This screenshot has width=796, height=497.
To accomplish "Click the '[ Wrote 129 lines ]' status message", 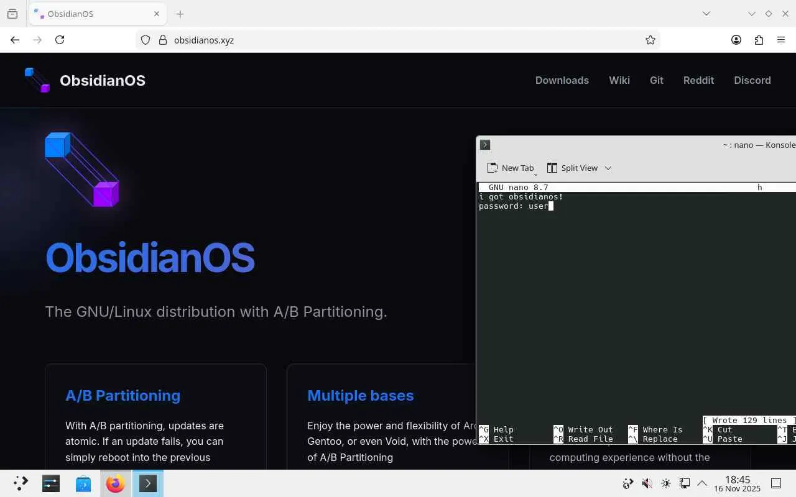I will [x=749, y=421].
